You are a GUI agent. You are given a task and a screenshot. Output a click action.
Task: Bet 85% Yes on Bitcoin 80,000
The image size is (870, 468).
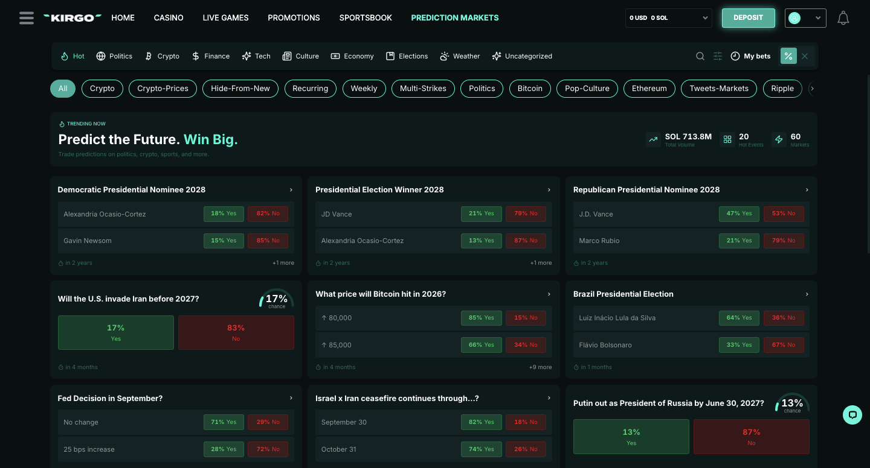coord(482,318)
